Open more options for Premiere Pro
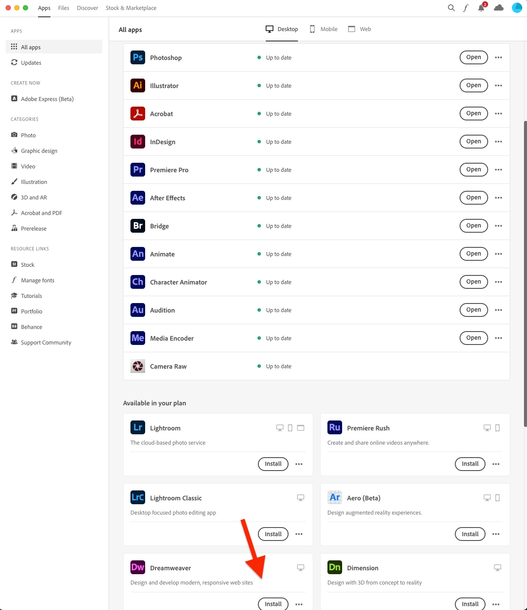Viewport: 527px width, 610px height. click(498, 170)
